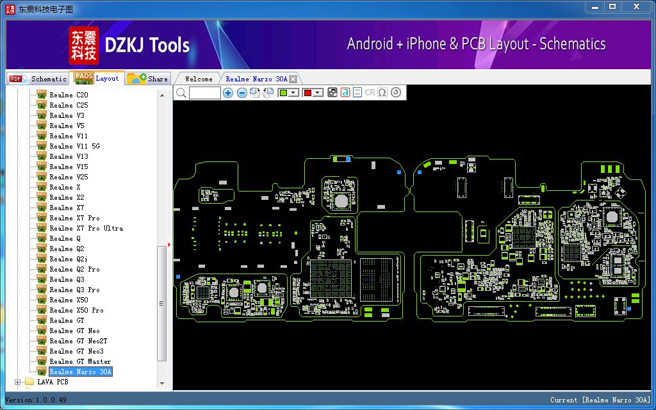This screenshot has width=656, height=410.
Task: Click the large BGA chip on the board
Action: click(331, 279)
